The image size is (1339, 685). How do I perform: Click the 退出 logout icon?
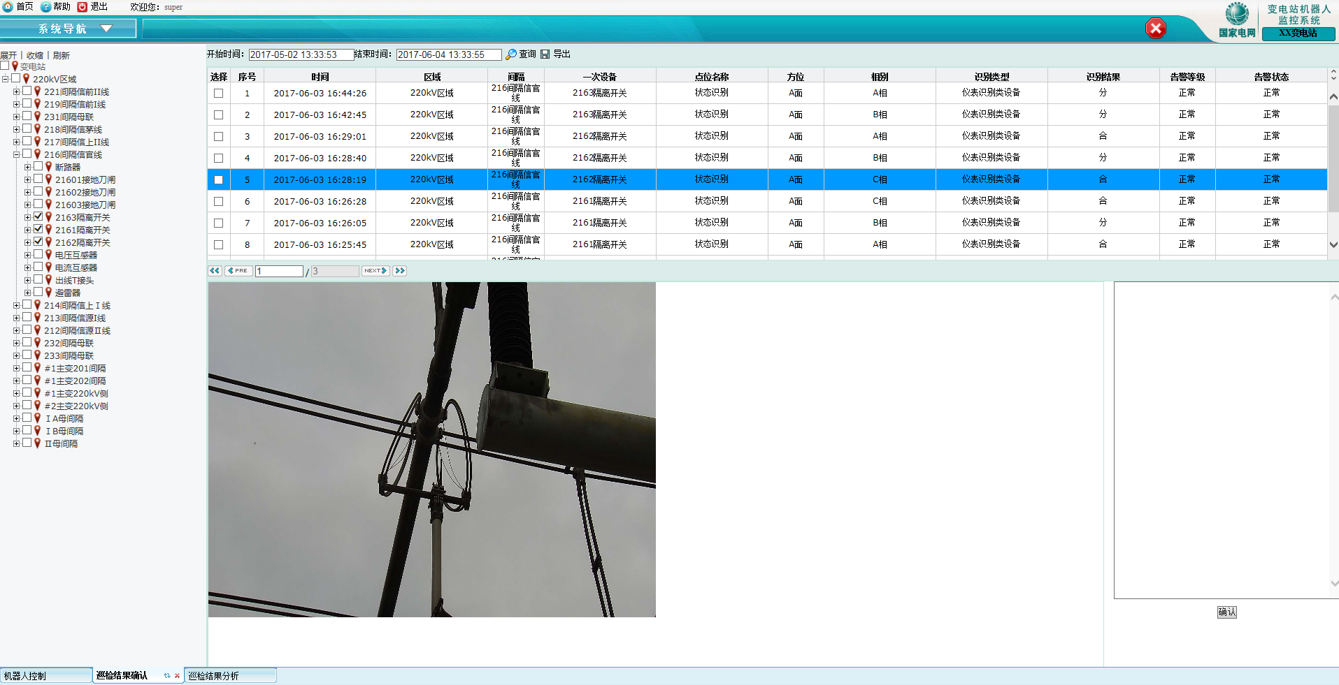[x=83, y=6]
